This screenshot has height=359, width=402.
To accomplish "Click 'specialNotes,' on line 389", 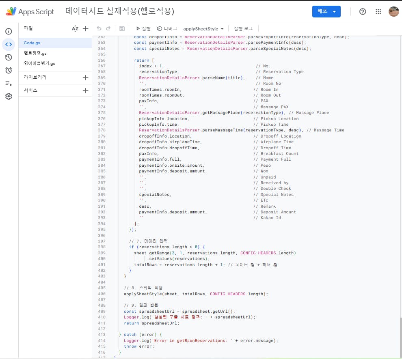I will pyautogui.click(x=155, y=195).
